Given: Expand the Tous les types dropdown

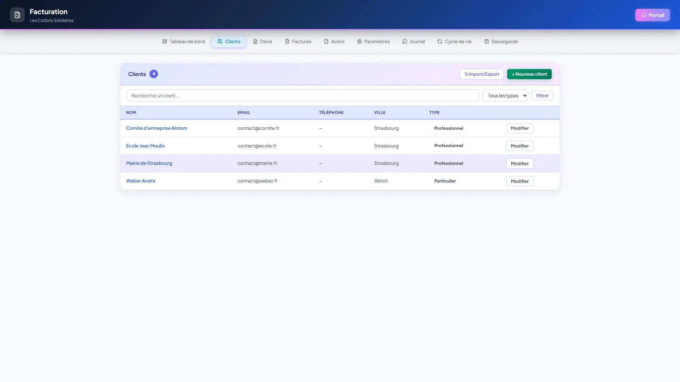Looking at the screenshot, I should [505, 95].
